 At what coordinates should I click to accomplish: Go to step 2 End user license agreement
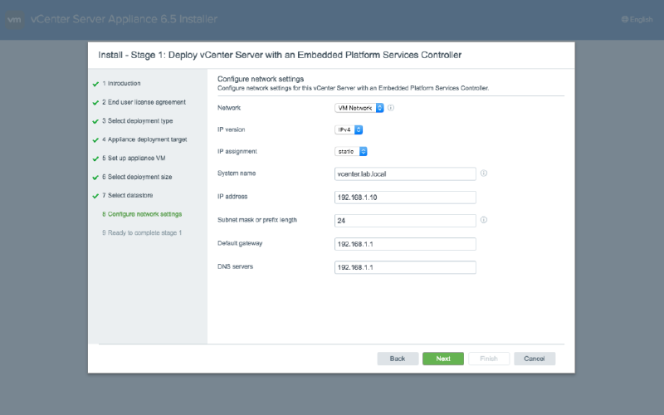click(144, 102)
